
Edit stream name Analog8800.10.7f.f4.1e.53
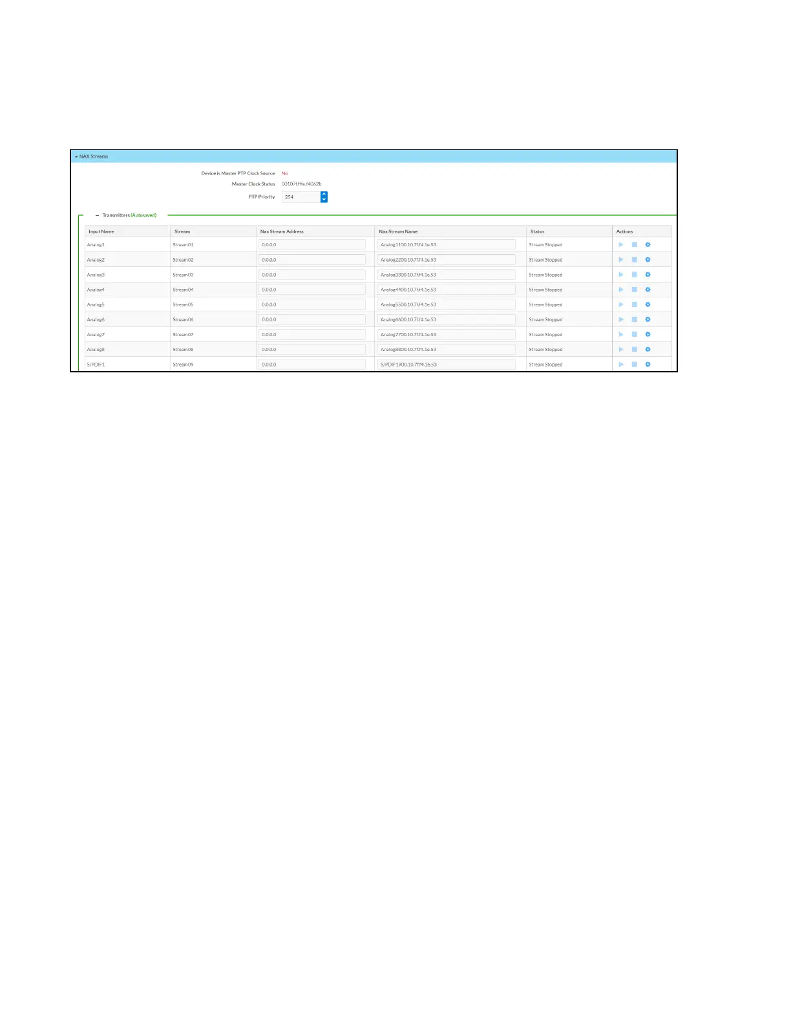tap(447, 350)
